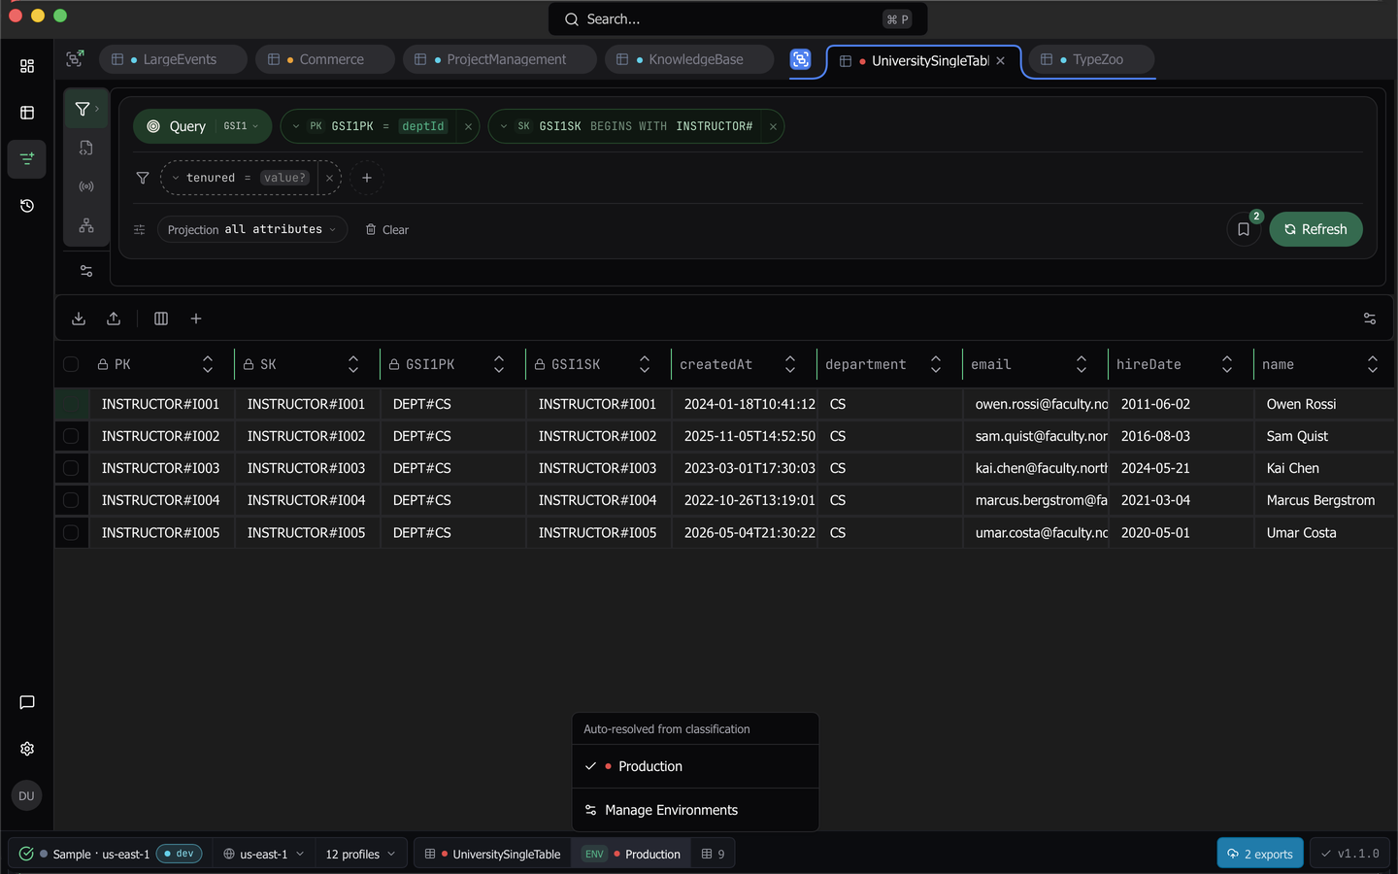Viewport: 1398px width, 874px height.
Task: Sort by the PK column
Action: (x=208, y=364)
